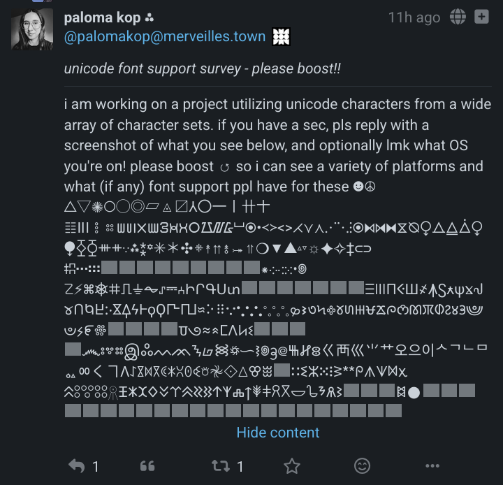Image resolution: width=503 pixels, height=485 pixels.
Task: Favorite the post with the star
Action: coord(292,465)
